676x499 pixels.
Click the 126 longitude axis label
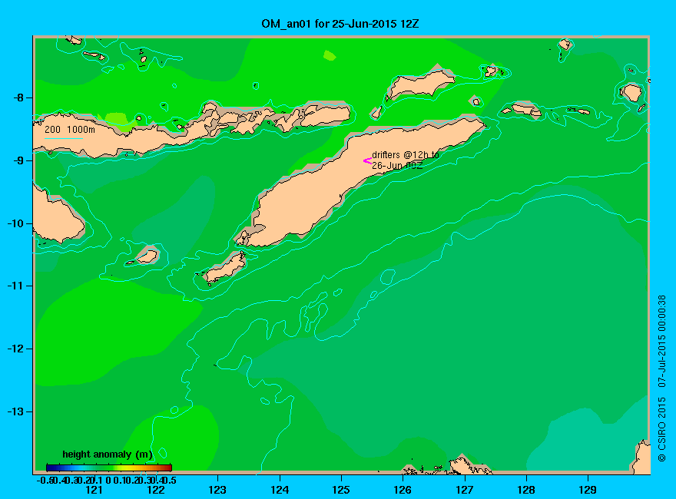coord(403,490)
